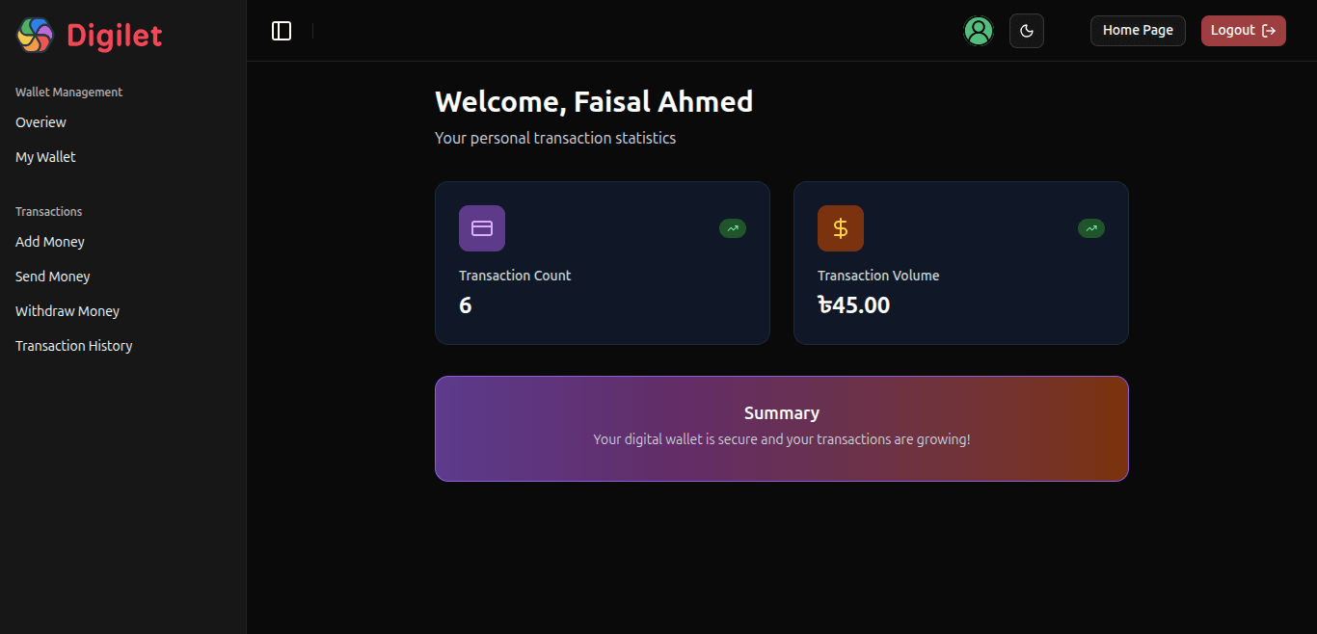Open Add Money page

49,242
